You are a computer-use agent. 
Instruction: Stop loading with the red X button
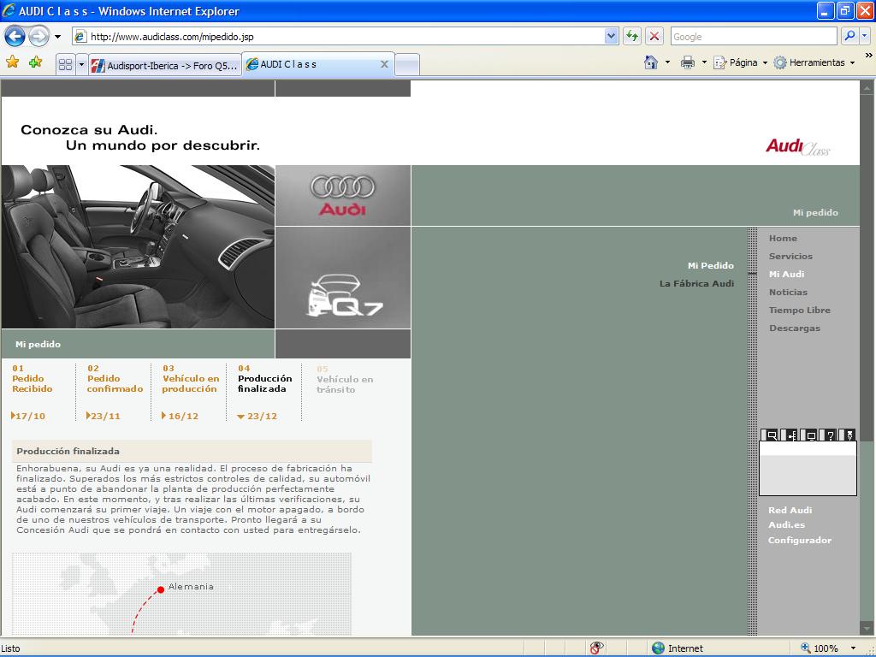point(654,37)
